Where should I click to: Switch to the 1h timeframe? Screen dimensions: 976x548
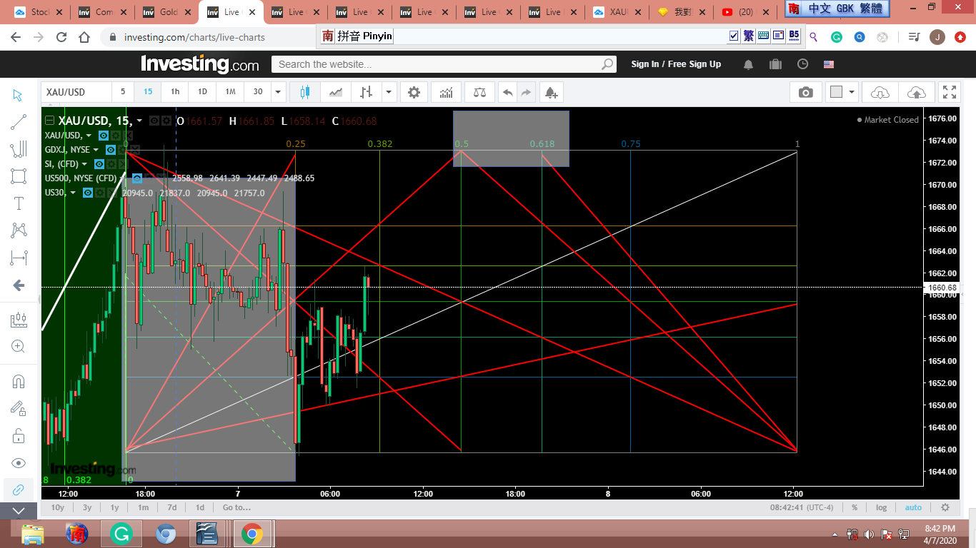point(175,91)
